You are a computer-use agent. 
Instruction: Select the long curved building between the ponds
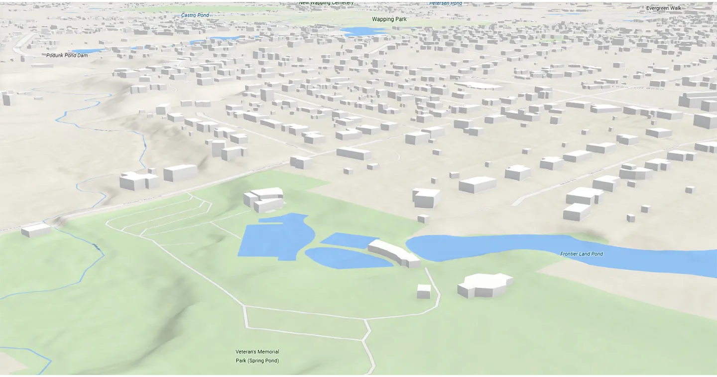coord(393,252)
